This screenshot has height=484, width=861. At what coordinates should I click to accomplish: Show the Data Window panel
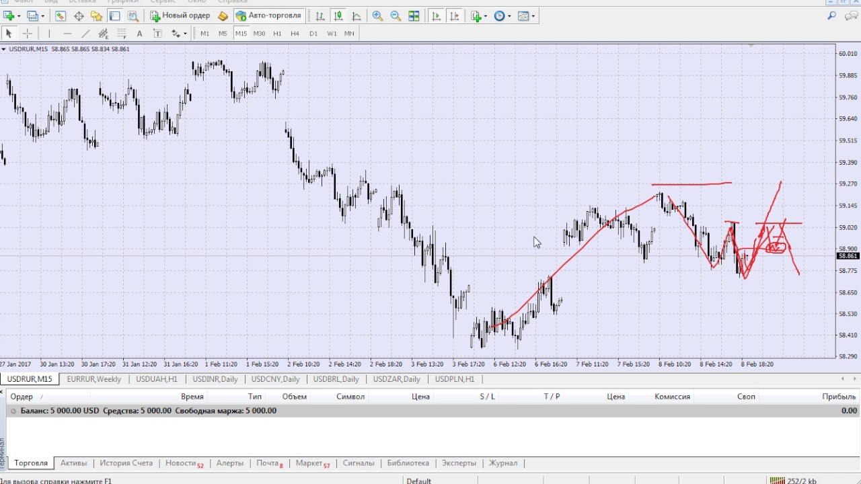[x=79, y=15]
